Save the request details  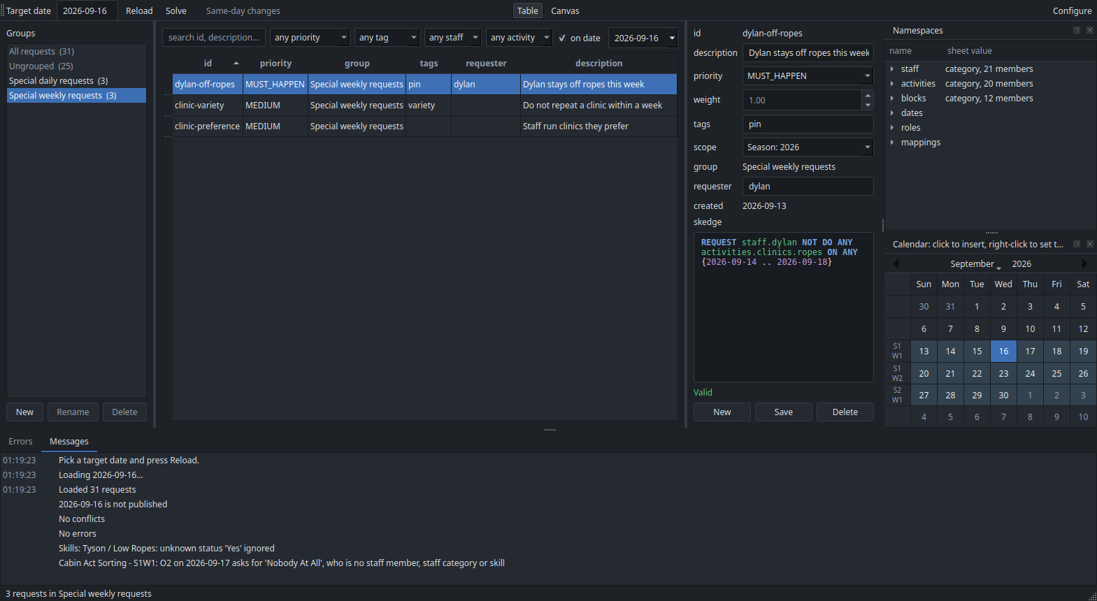[x=784, y=412]
